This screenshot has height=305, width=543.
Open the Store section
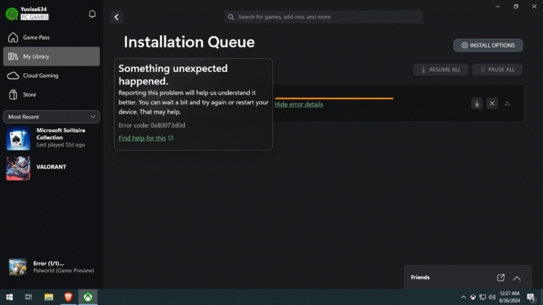tap(52, 94)
